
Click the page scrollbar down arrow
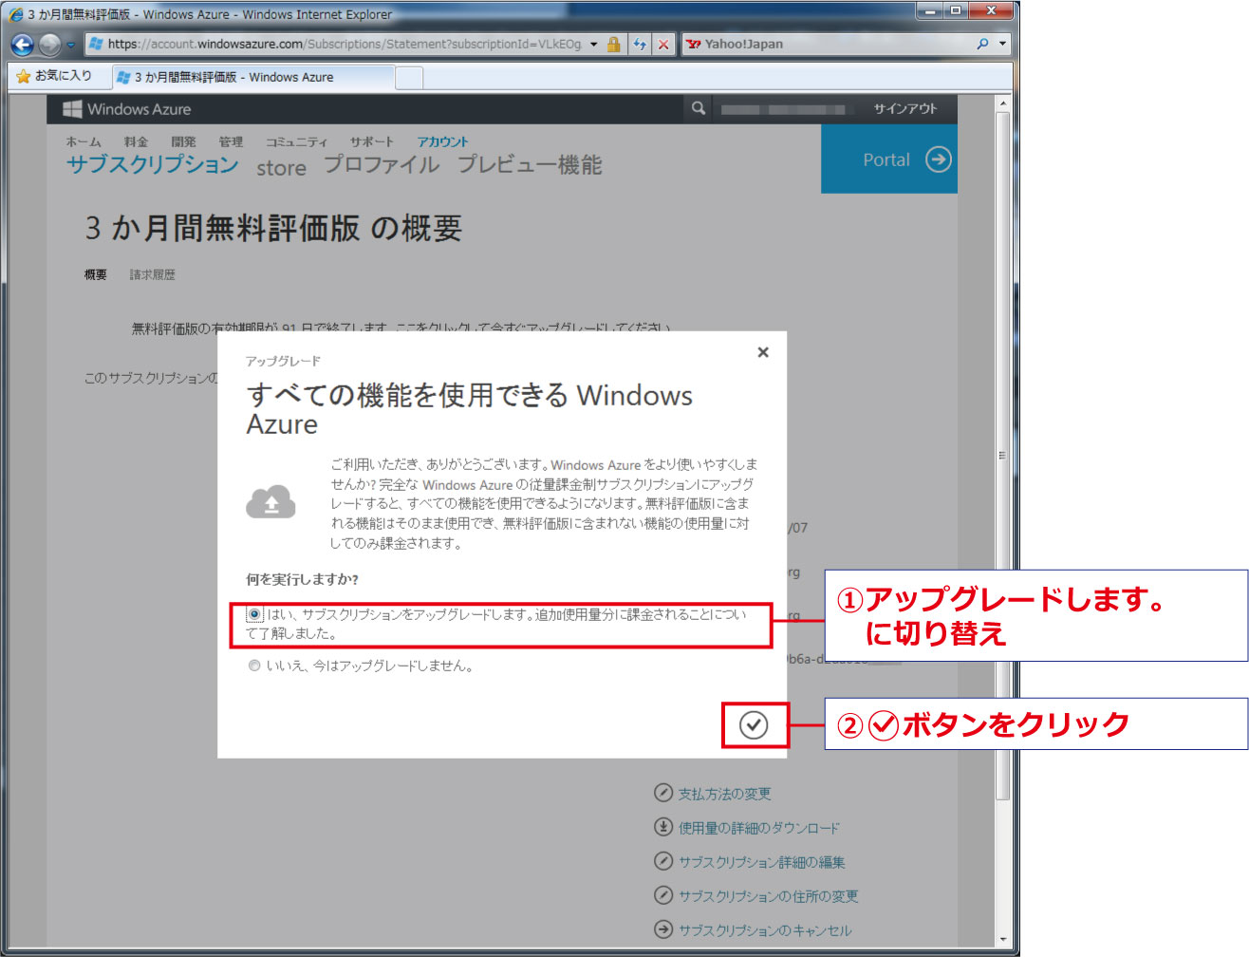[1003, 938]
